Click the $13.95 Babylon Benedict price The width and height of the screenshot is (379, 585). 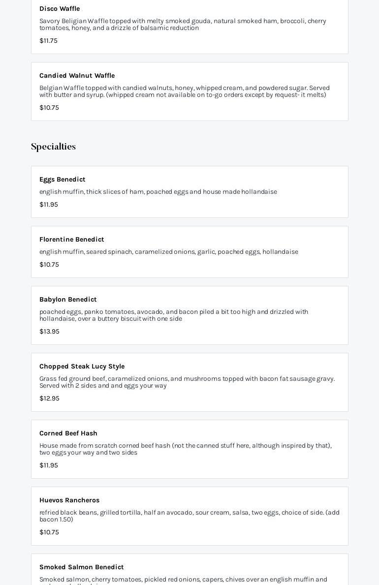click(x=49, y=332)
